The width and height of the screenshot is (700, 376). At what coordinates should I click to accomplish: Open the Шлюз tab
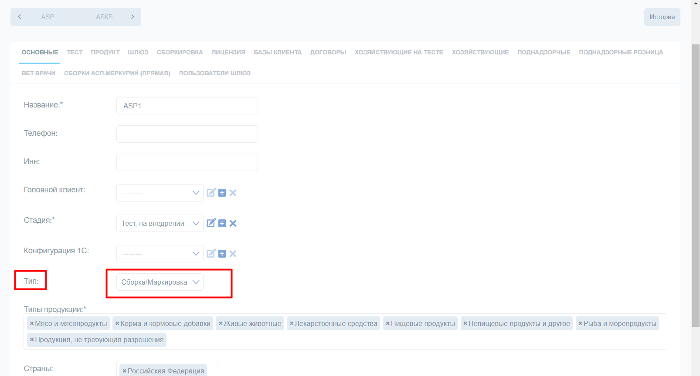[138, 52]
